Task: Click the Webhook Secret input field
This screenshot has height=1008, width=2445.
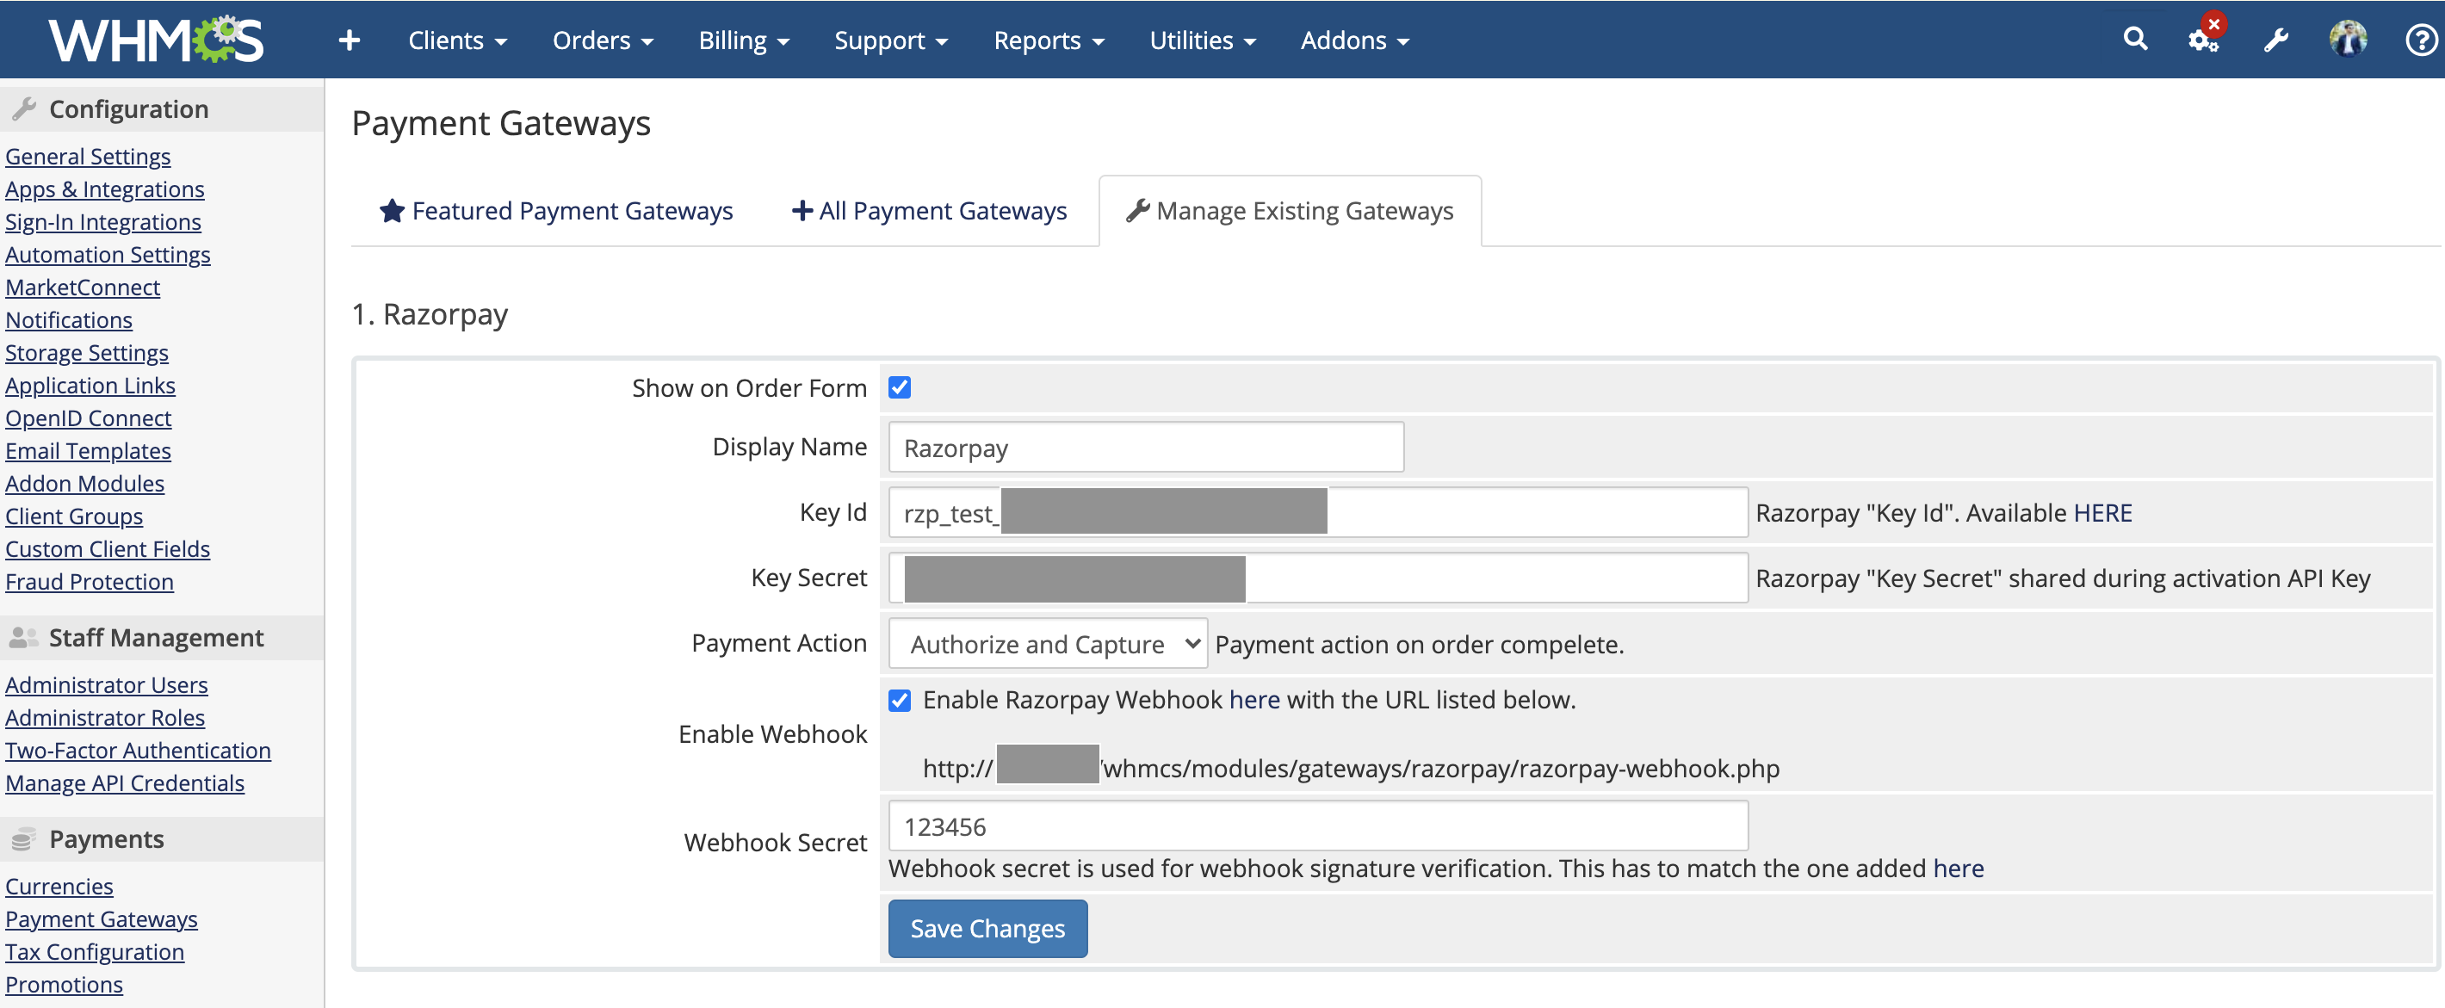Action: pos(1317,826)
